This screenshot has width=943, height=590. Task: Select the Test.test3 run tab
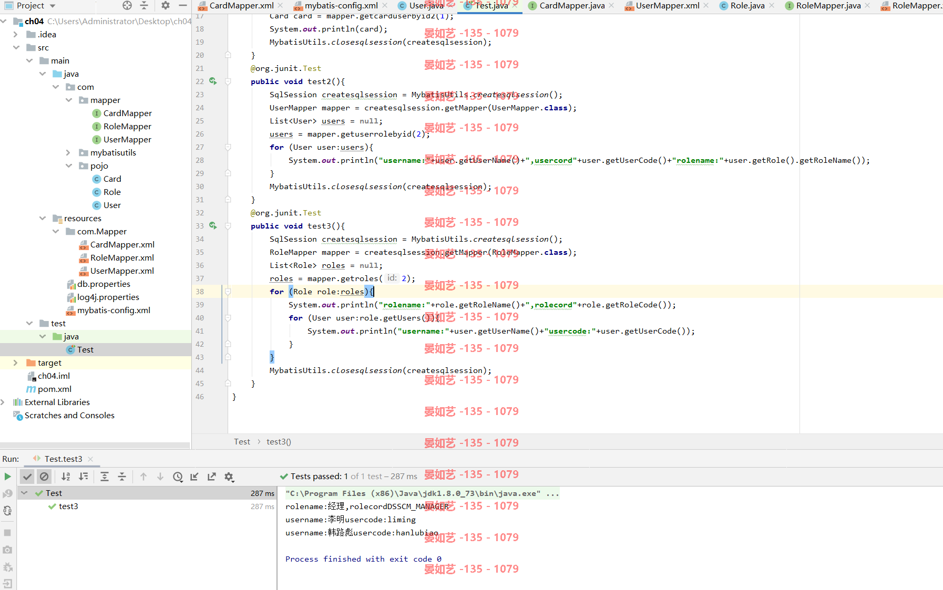tap(63, 459)
